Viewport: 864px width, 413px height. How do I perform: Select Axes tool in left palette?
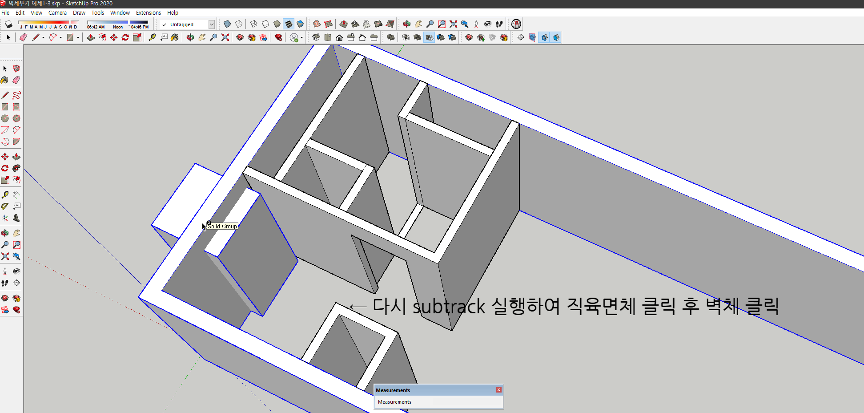click(x=5, y=218)
